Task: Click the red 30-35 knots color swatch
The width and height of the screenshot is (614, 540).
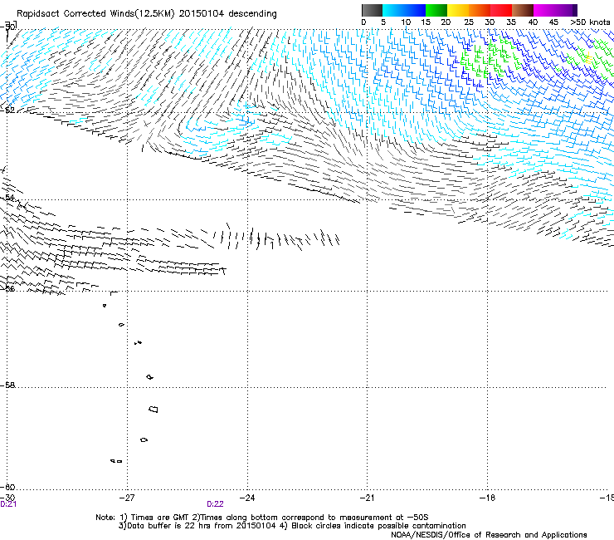Action: coord(501,10)
